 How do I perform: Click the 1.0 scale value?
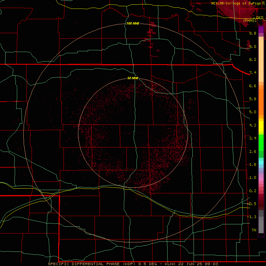tap(253, 178)
